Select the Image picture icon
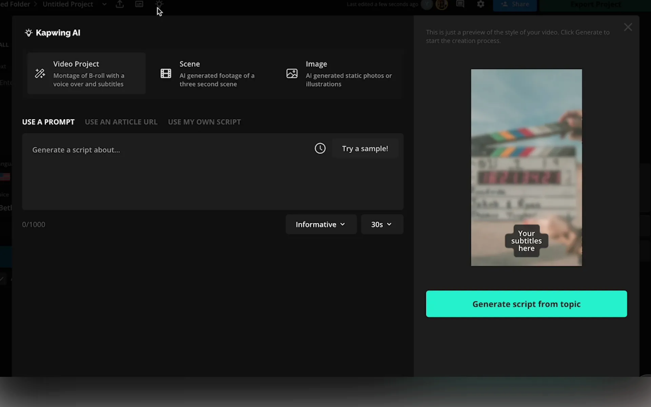 coord(292,73)
